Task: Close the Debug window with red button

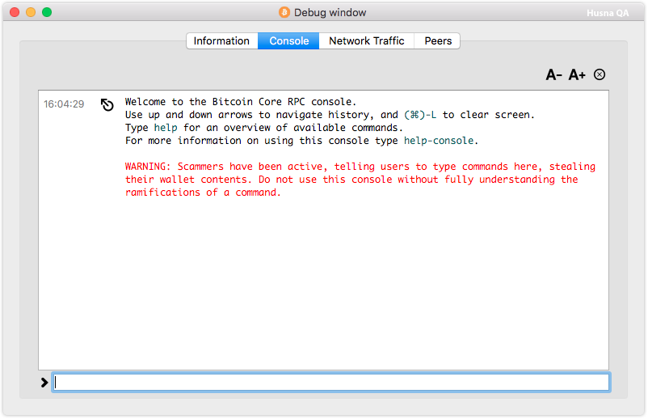Action: 15,12
